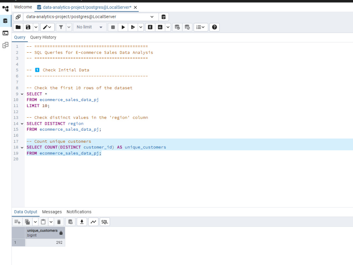
Task: Open a new query tool for this connection
Action: tap(164, 17)
